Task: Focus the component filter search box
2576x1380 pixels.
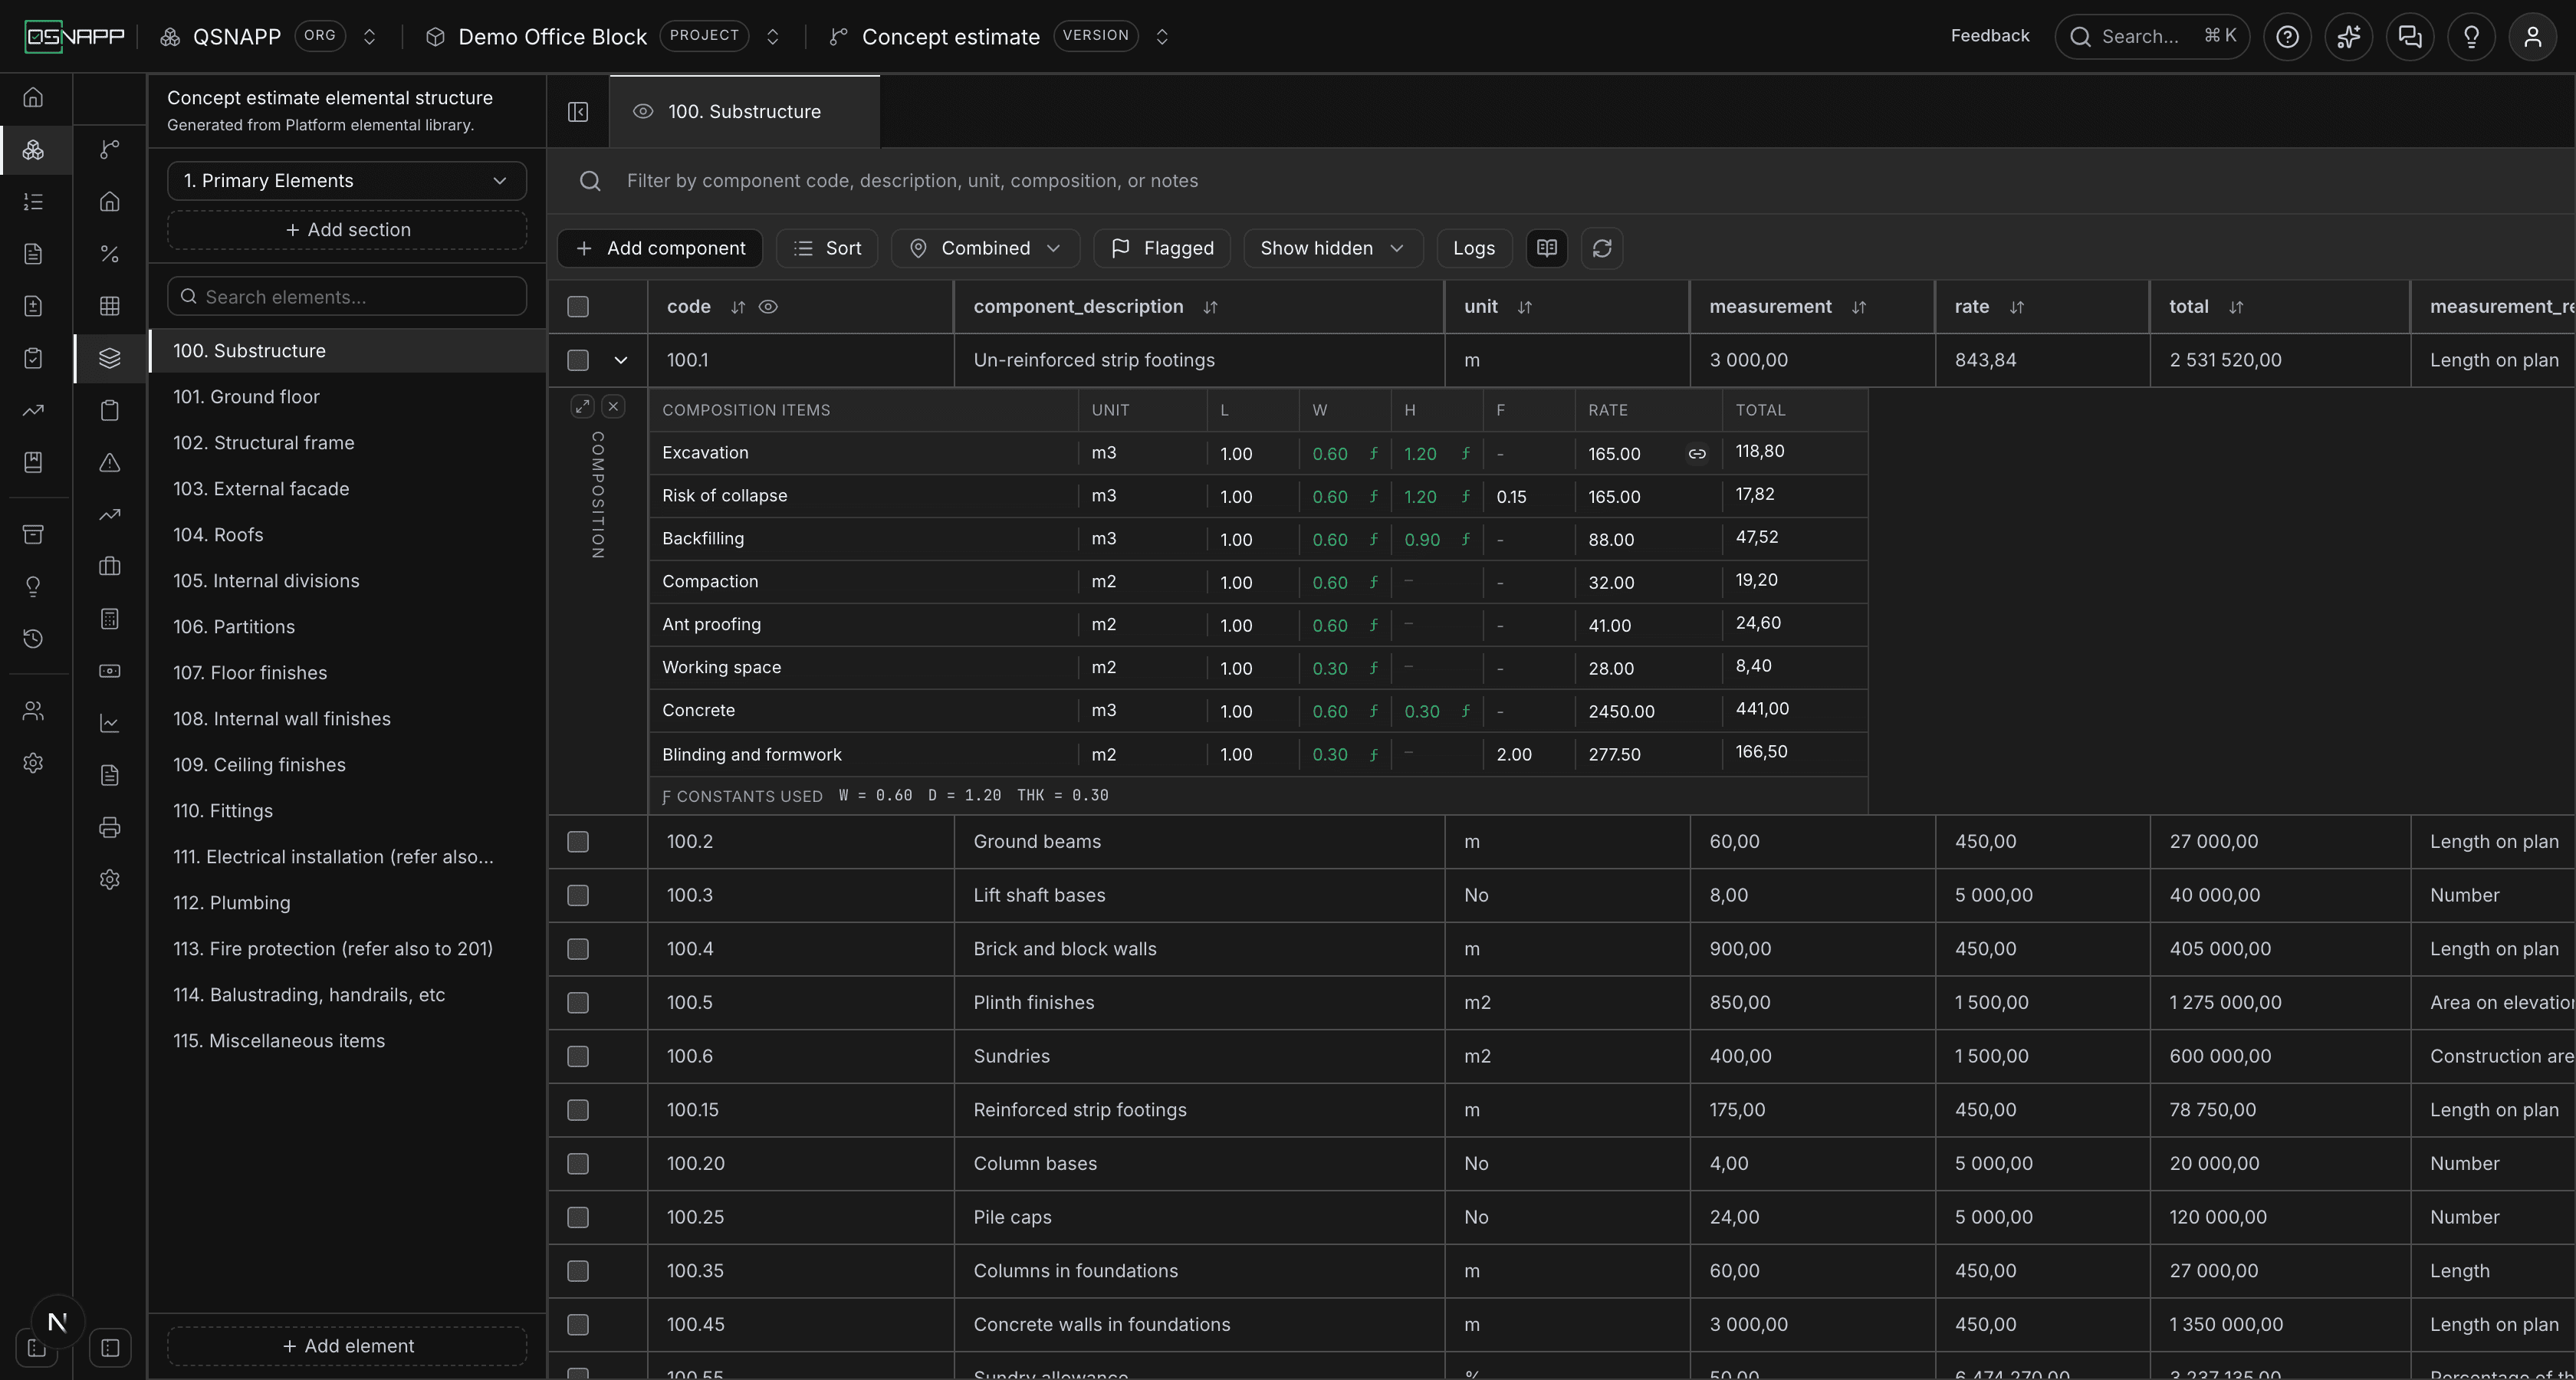Action: click(1560, 181)
